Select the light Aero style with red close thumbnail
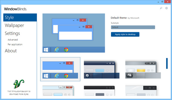172x100 pixels. pos(58,91)
